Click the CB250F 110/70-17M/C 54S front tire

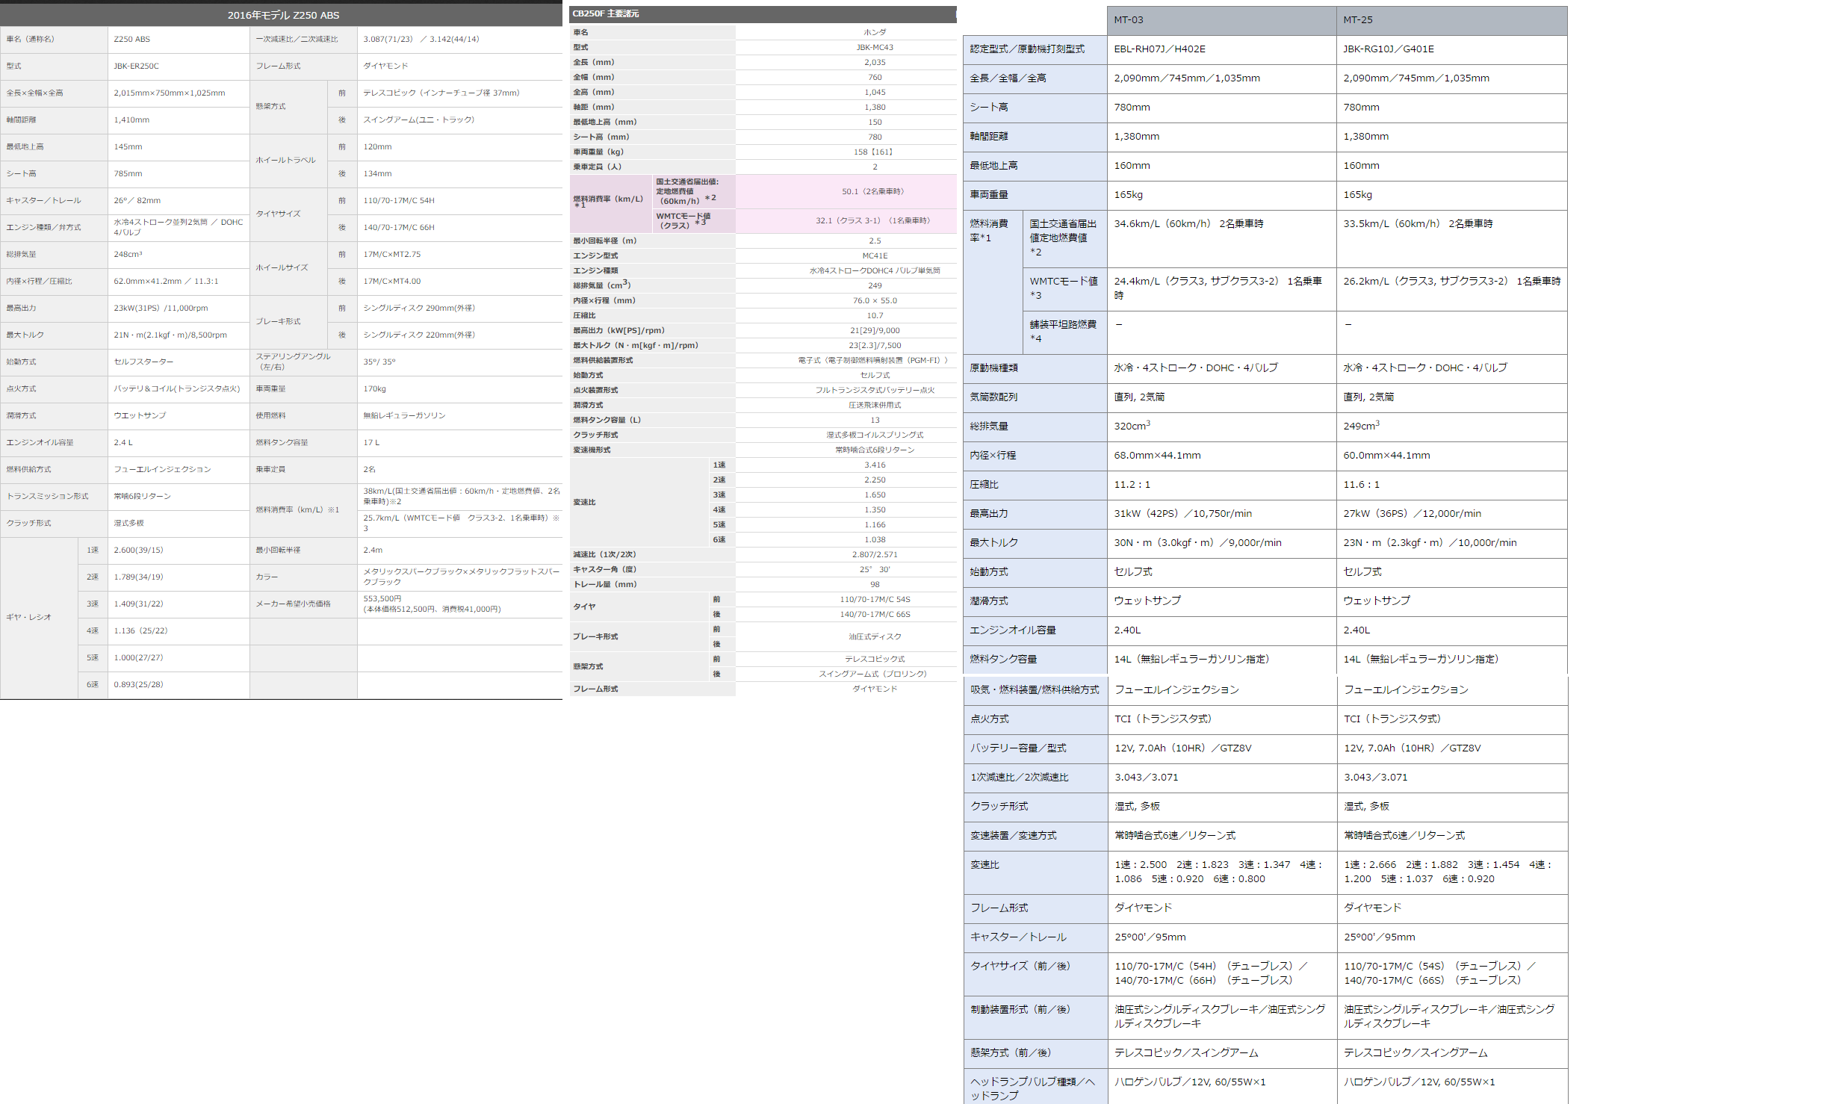tap(875, 599)
